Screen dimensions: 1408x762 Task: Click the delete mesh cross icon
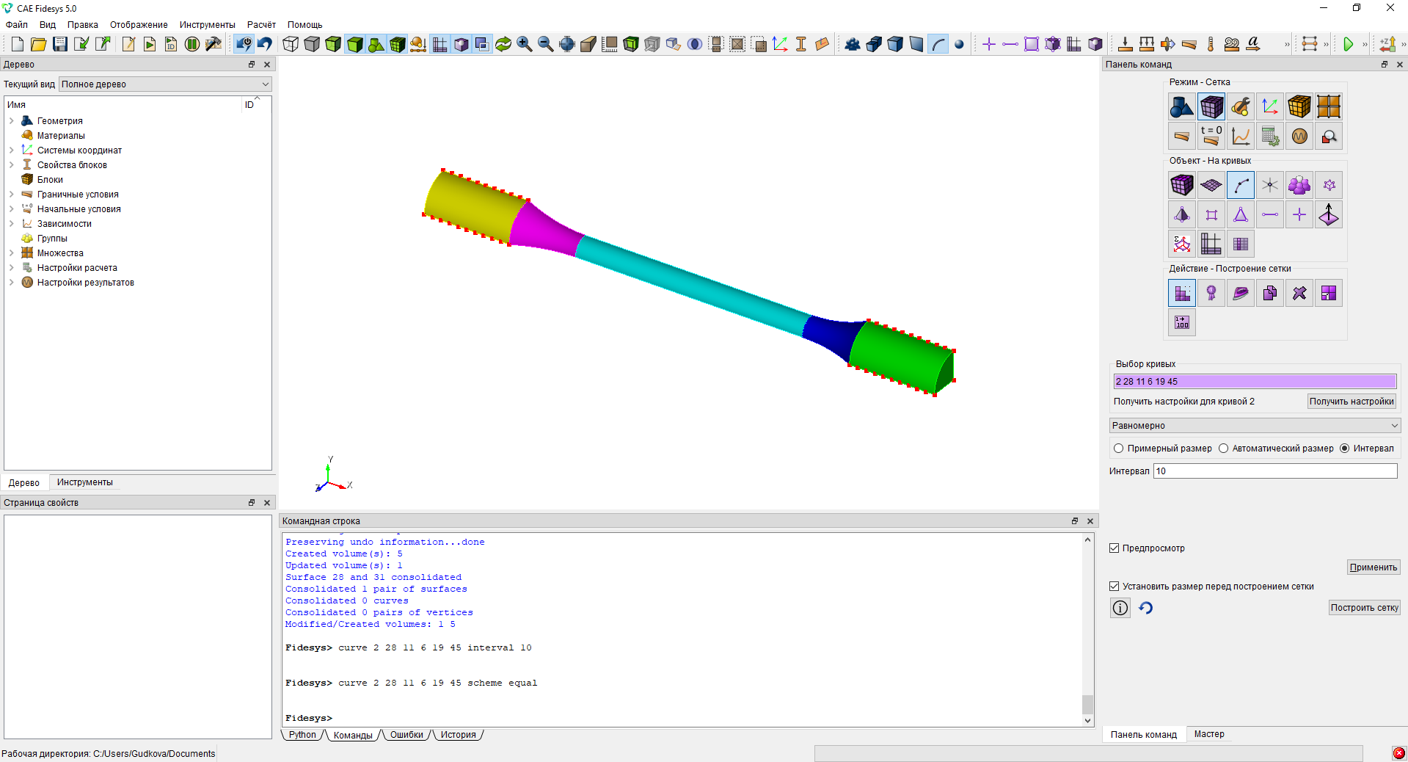click(x=1299, y=294)
